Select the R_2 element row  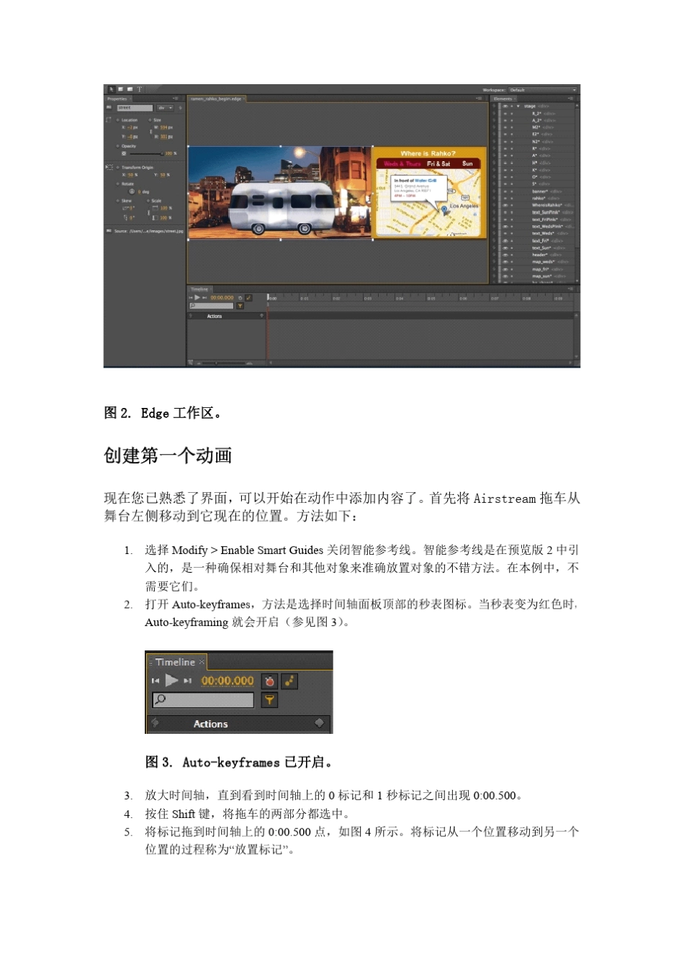(x=536, y=113)
